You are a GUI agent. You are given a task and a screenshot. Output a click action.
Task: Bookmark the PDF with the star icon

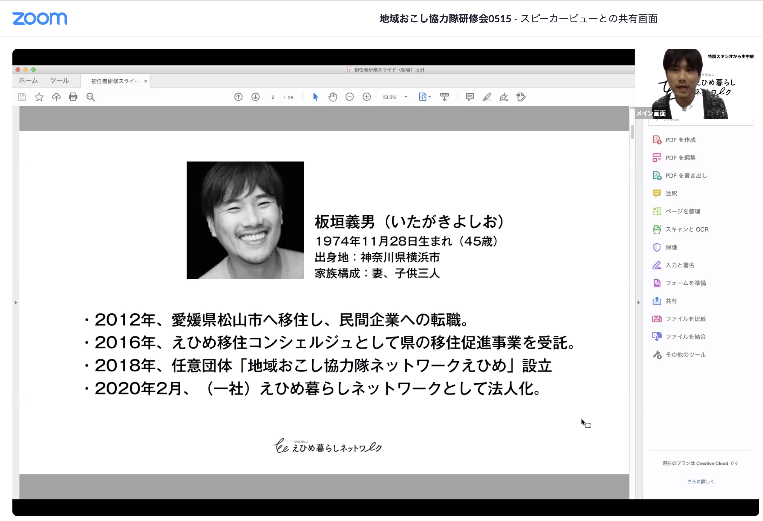point(39,97)
